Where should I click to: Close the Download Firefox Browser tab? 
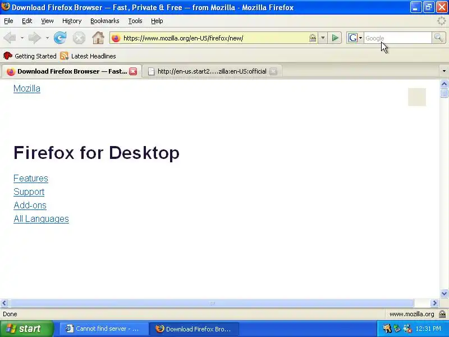(x=133, y=71)
